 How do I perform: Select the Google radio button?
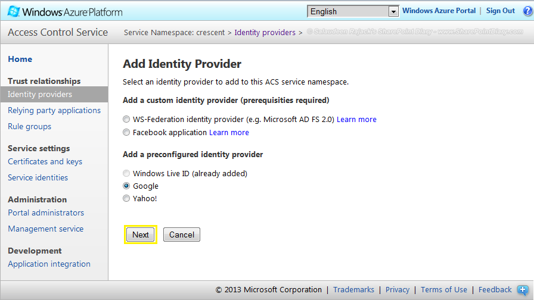(x=126, y=186)
